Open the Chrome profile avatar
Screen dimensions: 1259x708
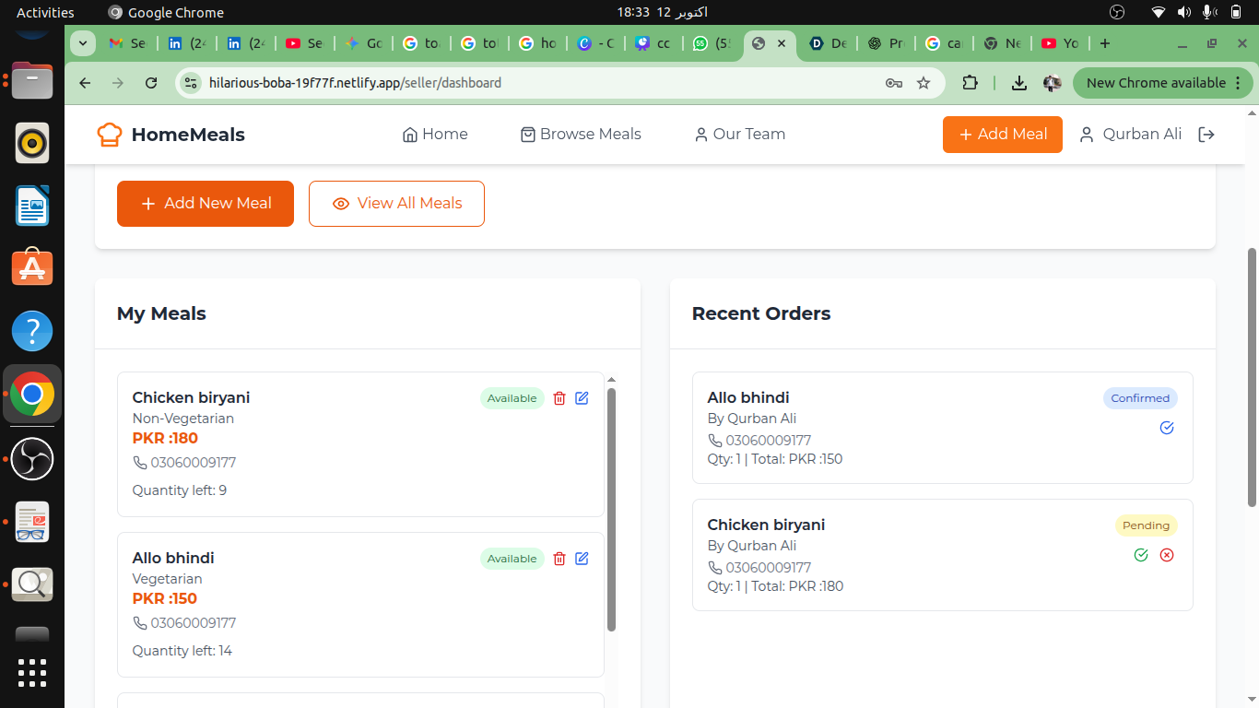click(x=1052, y=83)
